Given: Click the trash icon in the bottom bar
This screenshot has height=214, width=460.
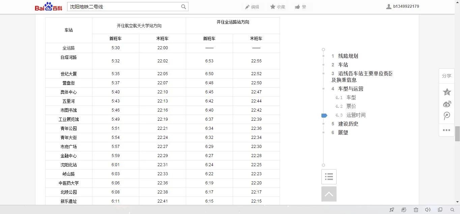Looking at the screenshot, I should (415, 210).
